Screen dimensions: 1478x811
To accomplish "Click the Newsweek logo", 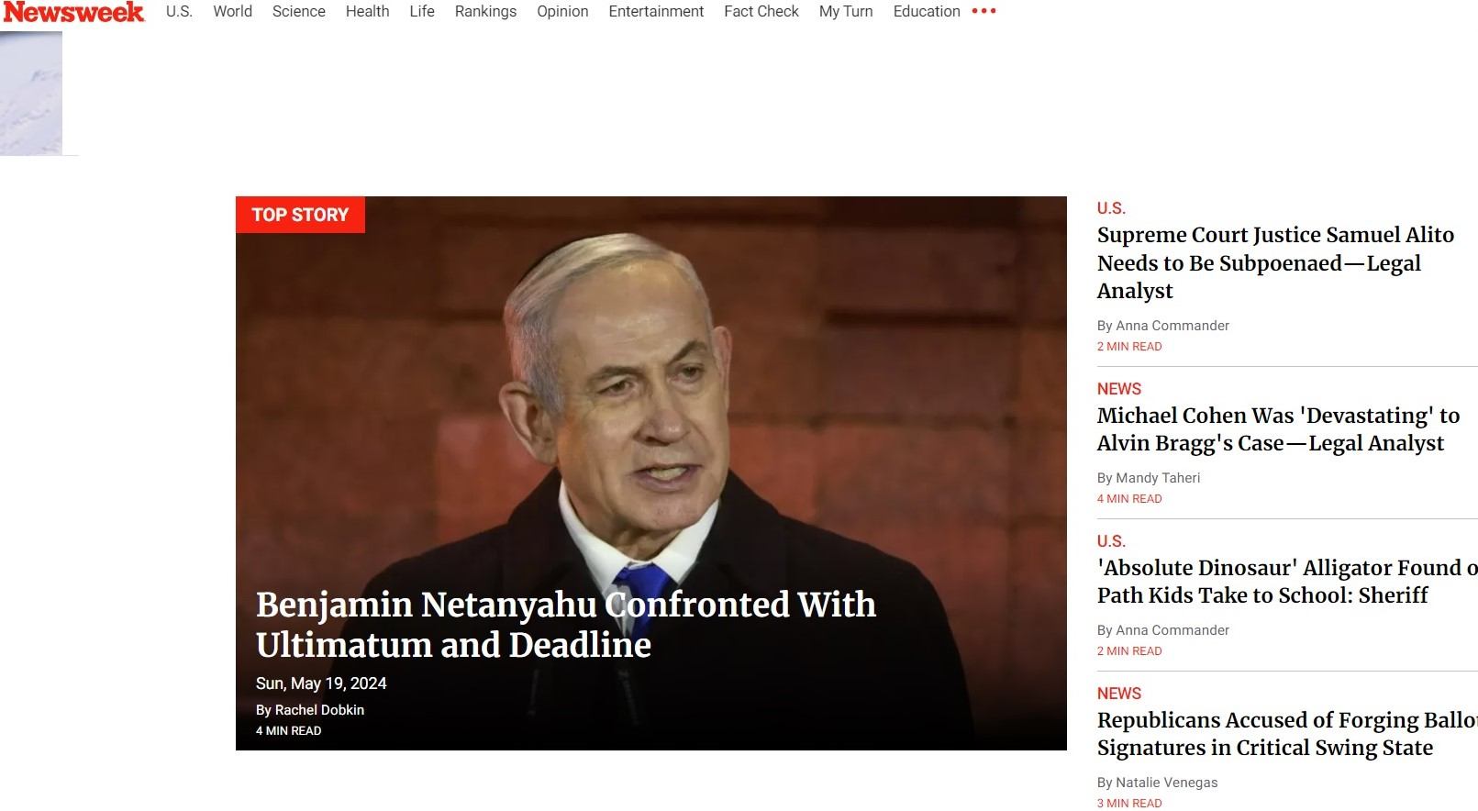I will click(x=73, y=12).
